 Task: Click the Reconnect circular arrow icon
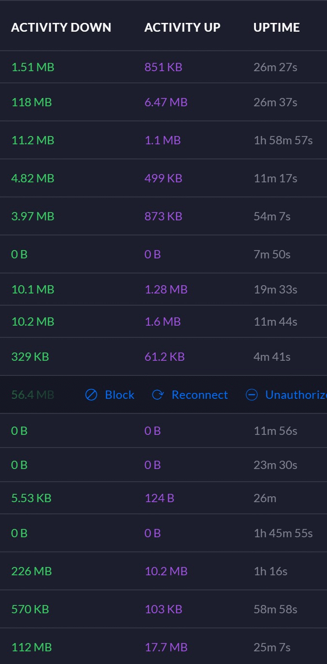click(158, 395)
